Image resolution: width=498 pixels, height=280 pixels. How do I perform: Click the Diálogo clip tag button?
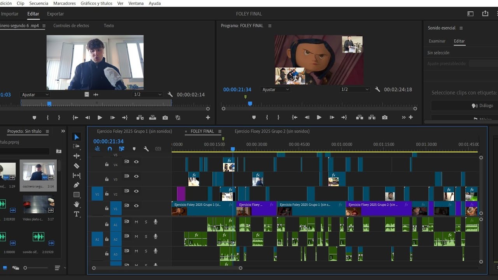482,105
